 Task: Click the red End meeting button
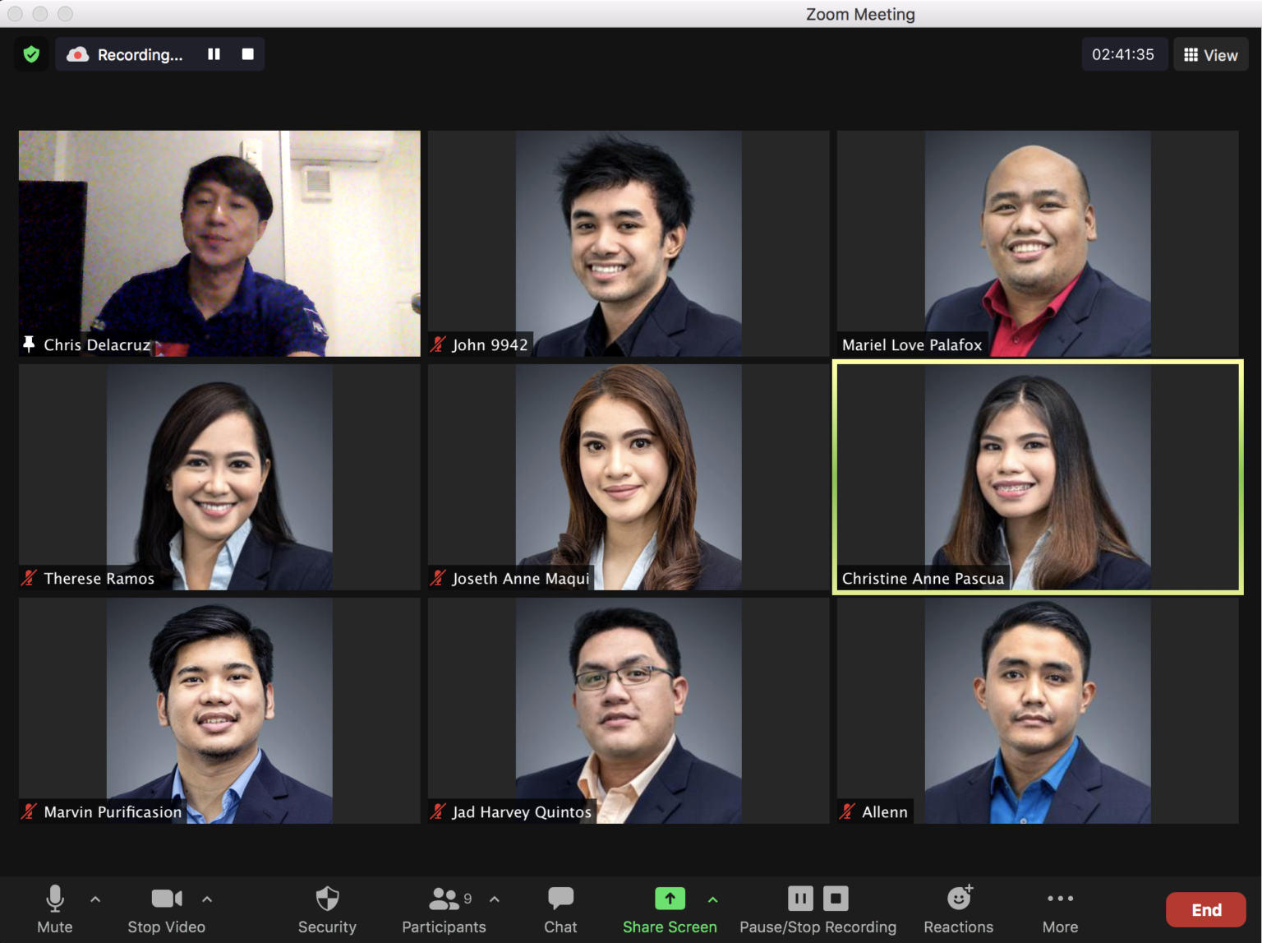(1205, 910)
